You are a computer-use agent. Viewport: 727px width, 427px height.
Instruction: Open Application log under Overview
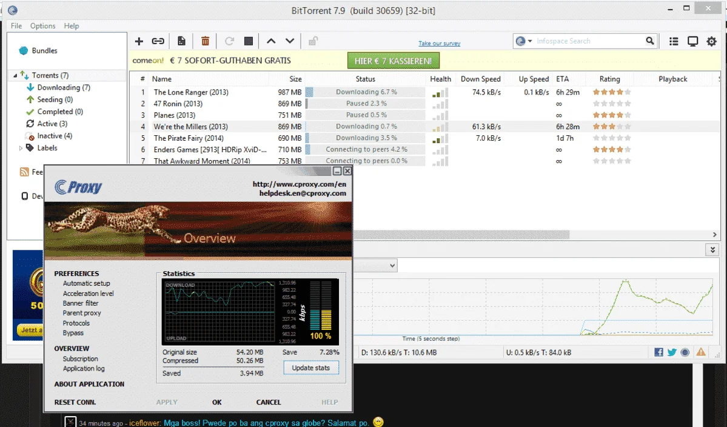tap(84, 369)
